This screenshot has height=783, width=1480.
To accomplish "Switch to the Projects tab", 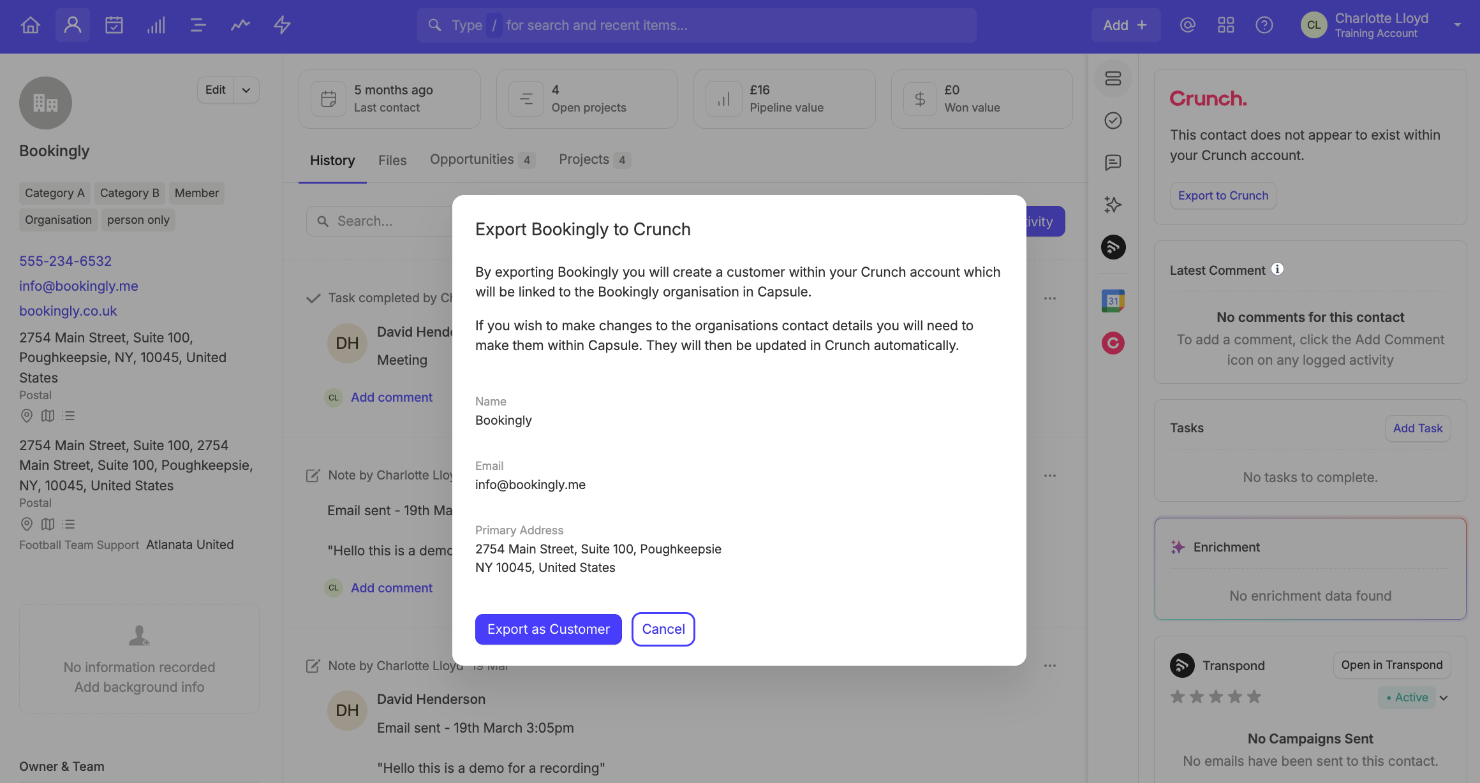I will (x=595, y=159).
